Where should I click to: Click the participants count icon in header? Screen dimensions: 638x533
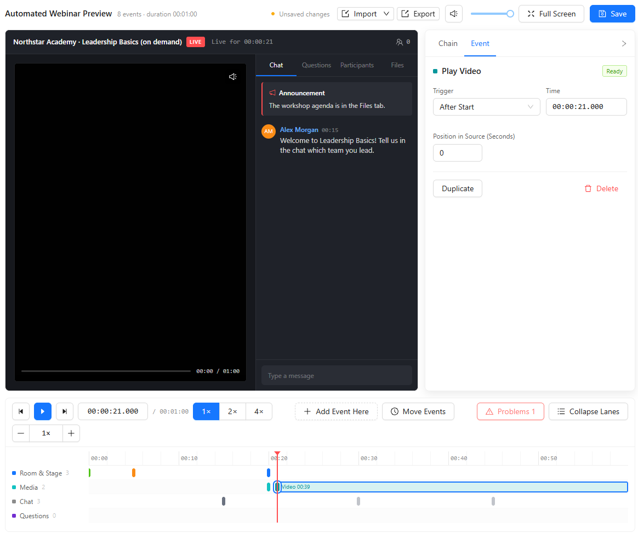tap(400, 42)
